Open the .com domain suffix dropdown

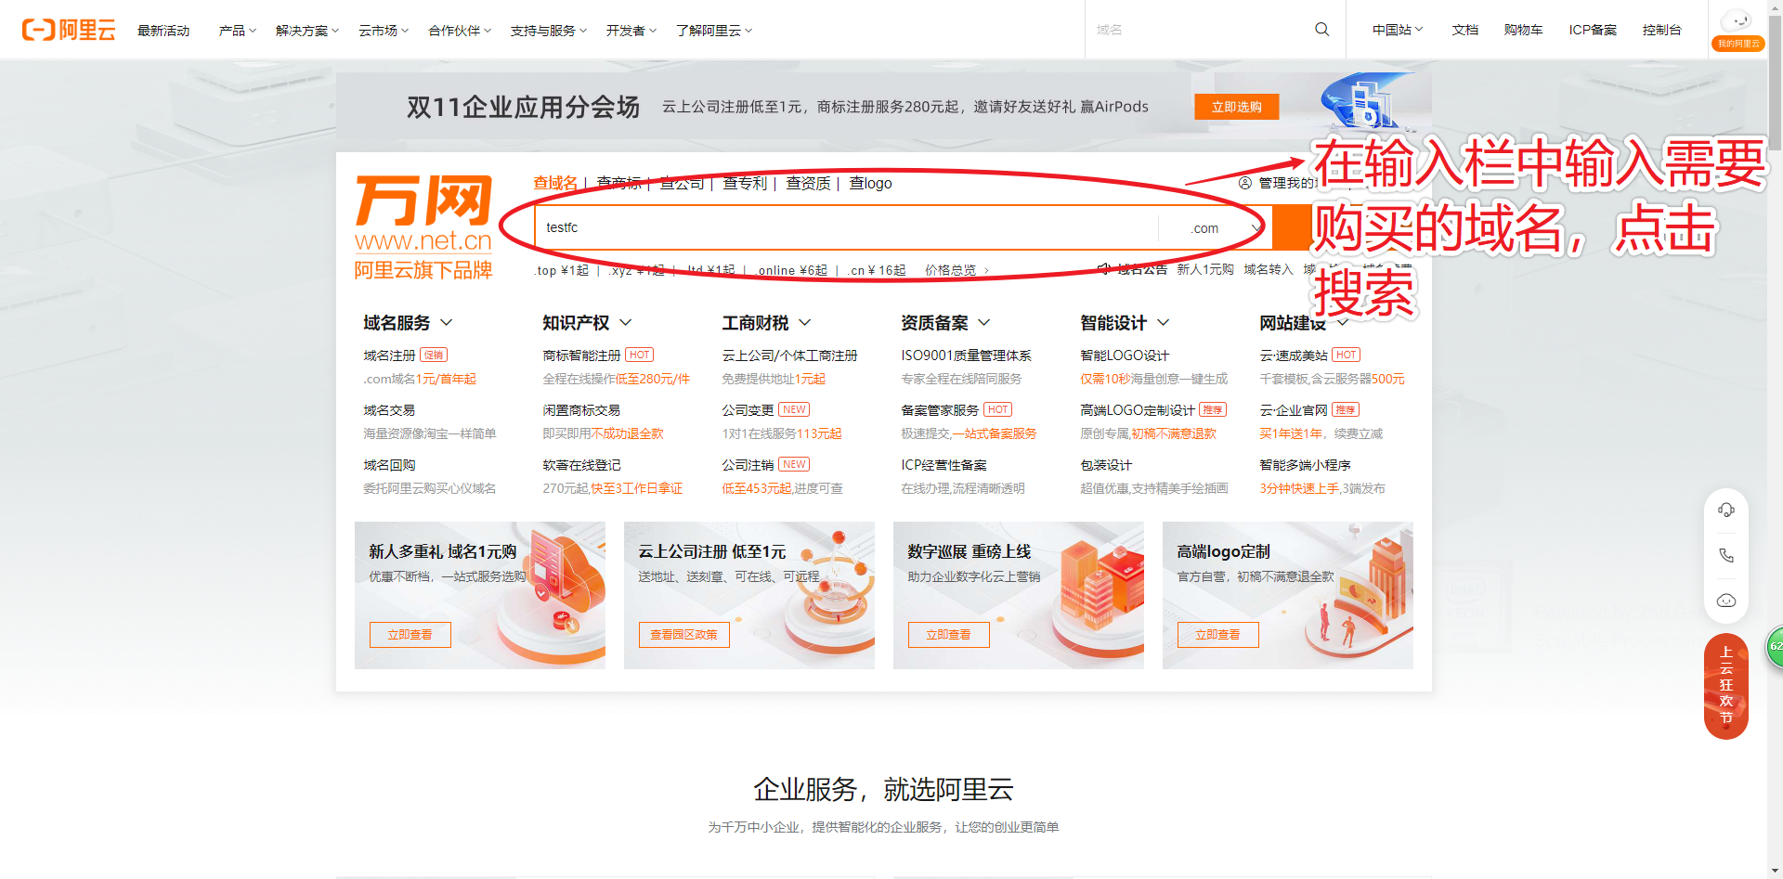coord(1215,228)
